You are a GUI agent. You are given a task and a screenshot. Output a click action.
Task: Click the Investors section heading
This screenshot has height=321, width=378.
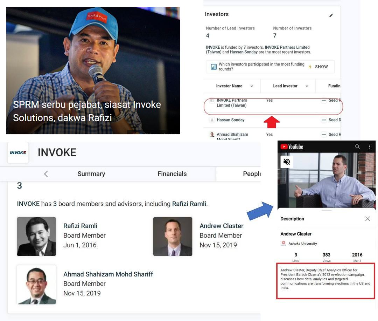click(217, 14)
